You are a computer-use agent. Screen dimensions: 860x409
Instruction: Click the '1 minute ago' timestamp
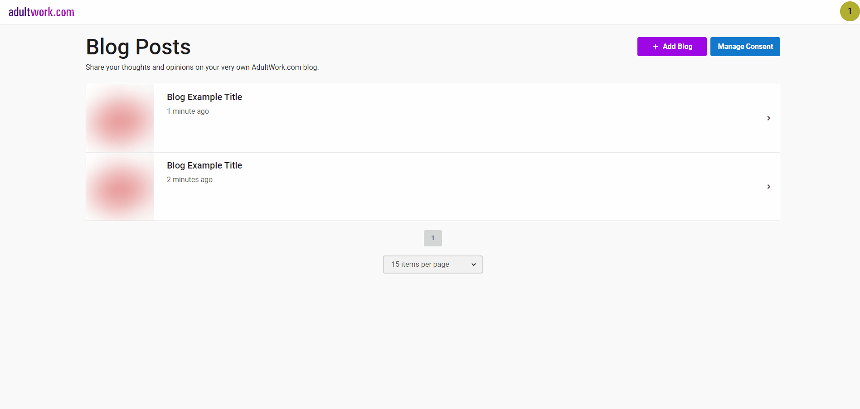coord(188,111)
